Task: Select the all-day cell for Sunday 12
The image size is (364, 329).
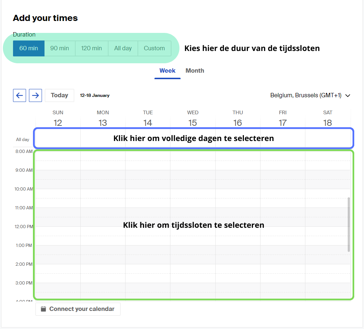Action: pos(58,138)
